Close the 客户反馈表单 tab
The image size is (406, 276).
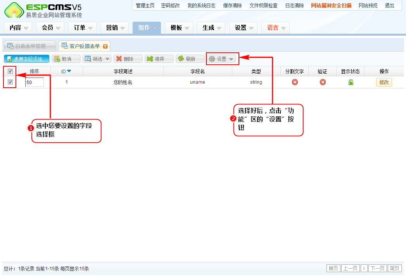point(105,47)
